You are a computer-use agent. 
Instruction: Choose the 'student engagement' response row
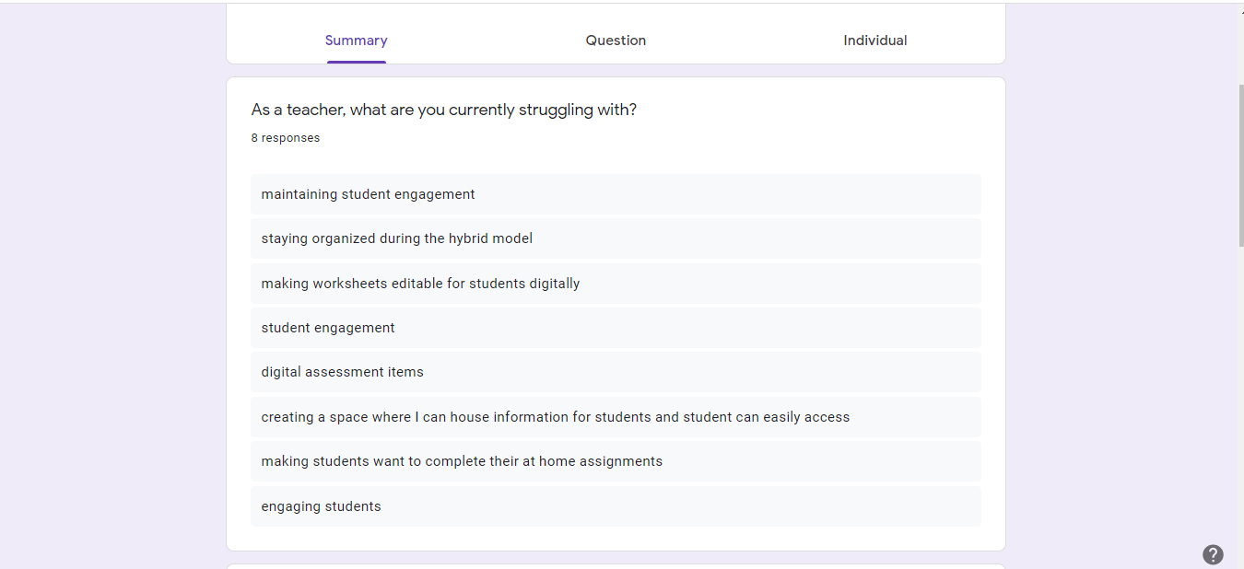pos(616,328)
